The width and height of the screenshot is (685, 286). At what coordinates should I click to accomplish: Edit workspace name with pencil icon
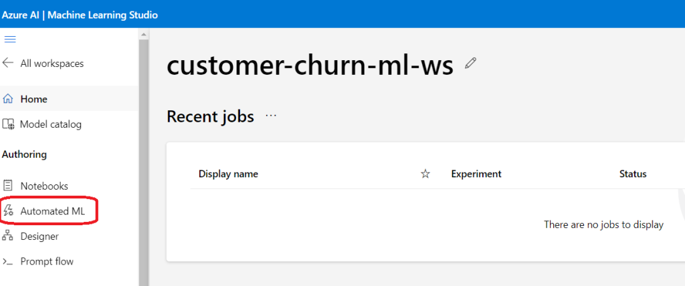(470, 63)
